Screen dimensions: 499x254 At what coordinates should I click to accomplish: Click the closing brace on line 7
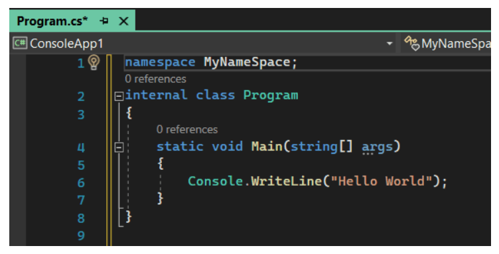pyautogui.click(x=161, y=198)
